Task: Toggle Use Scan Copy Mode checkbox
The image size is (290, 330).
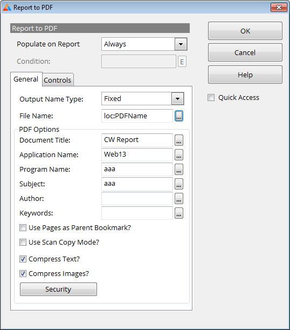Action: [23, 243]
